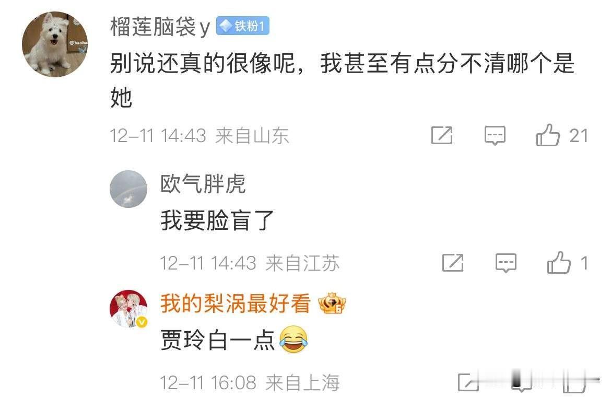Viewport: 611px width, 397px height.
Task: Tap the like count 21
Action: pyautogui.click(x=578, y=136)
